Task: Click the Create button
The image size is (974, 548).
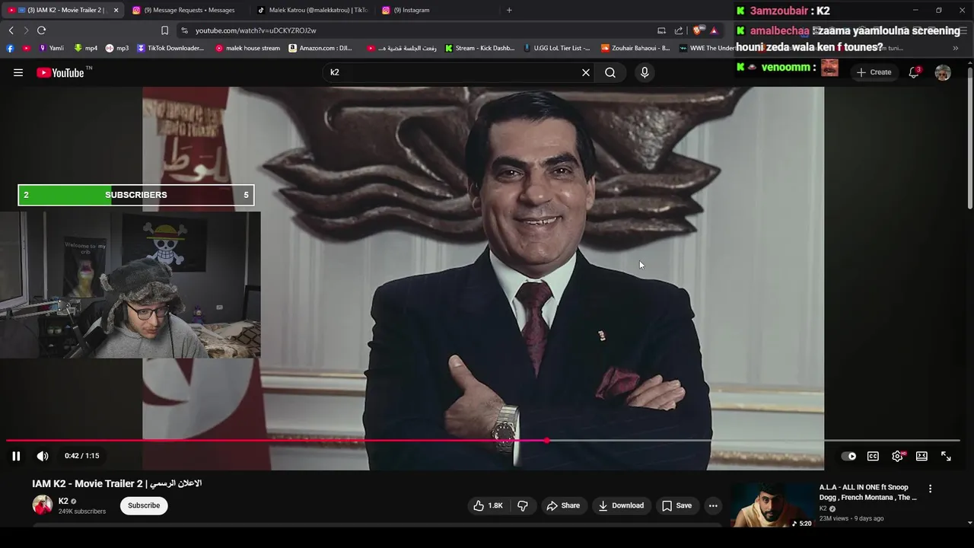Action: coord(874,72)
